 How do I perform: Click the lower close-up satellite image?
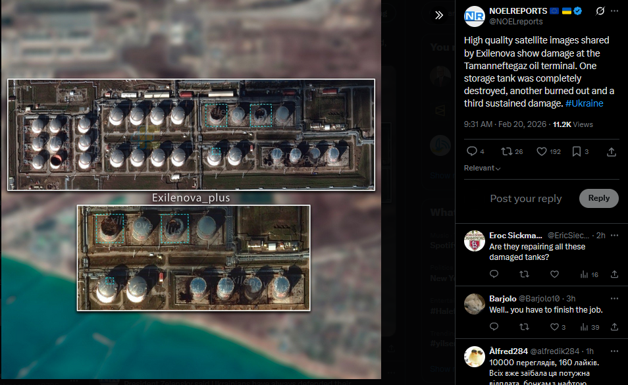(x=194, y=258)
